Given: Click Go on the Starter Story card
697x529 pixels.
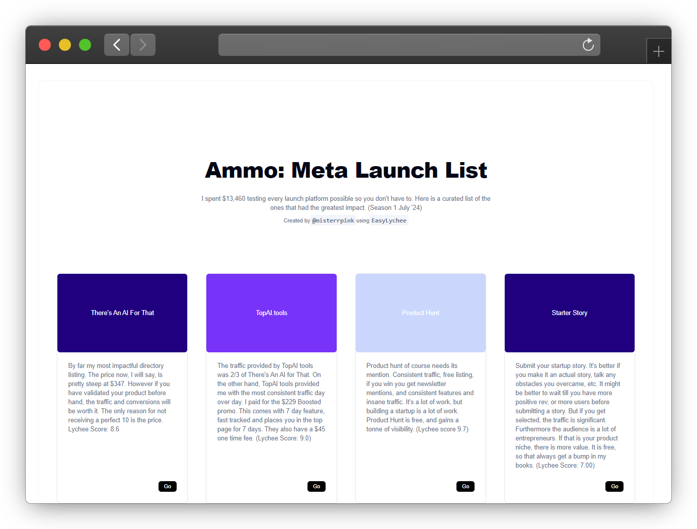Looking at the screenshot, I should pos(614,486).
